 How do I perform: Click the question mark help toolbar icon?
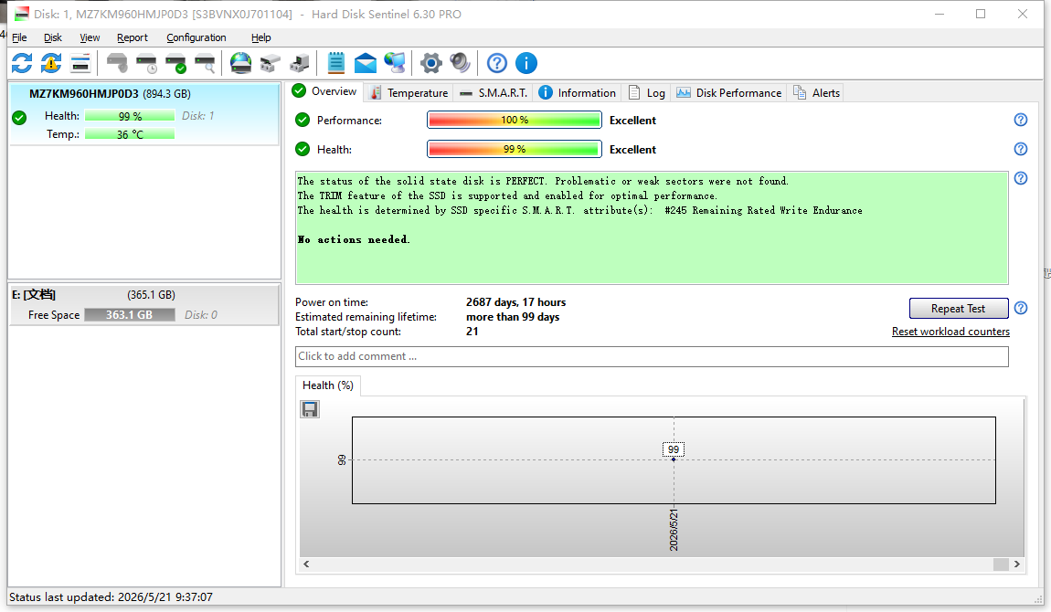tap(496, 63)
